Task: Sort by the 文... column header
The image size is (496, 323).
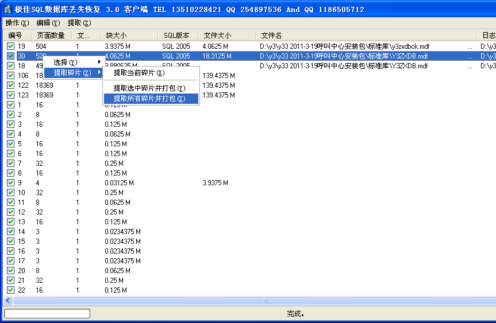Action: 86,36
